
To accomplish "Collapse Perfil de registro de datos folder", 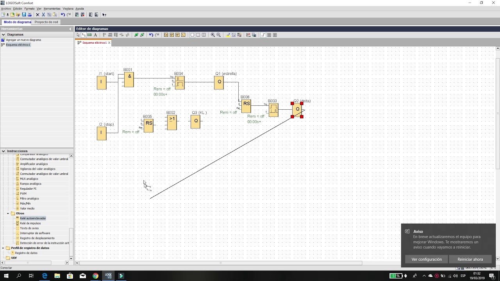I will 3,248.
